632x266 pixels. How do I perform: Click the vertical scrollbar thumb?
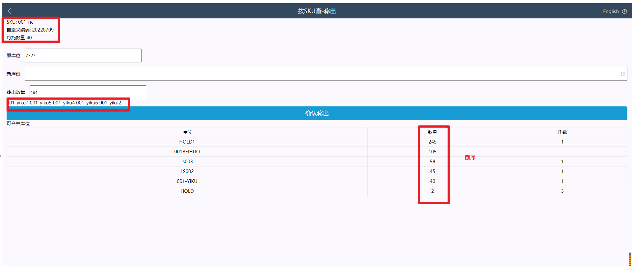(x=630, y=259)
